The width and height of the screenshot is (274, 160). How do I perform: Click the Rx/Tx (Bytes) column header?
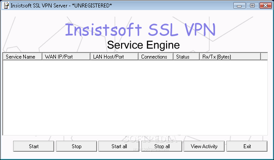pyautogui.click(x=230, y=57)
